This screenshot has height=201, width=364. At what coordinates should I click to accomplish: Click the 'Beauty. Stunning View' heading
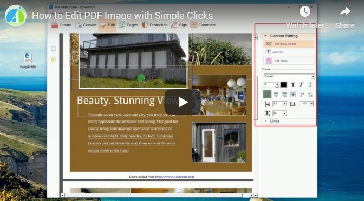pos(128,100)
